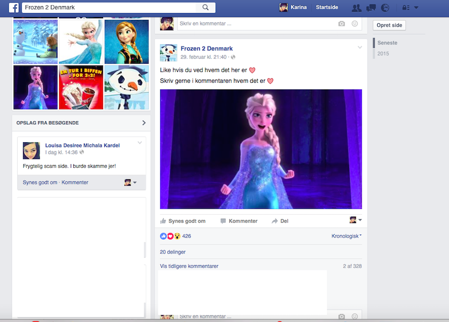
Task: Click Frozen 2 Denmark page name link
Action: 206,49
